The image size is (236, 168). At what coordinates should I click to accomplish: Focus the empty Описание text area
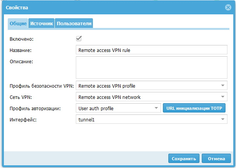(152, 68)
